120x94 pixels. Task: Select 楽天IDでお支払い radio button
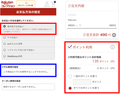pos(4,26)
